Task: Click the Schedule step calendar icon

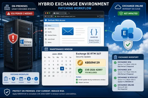Action: point(21,79)
